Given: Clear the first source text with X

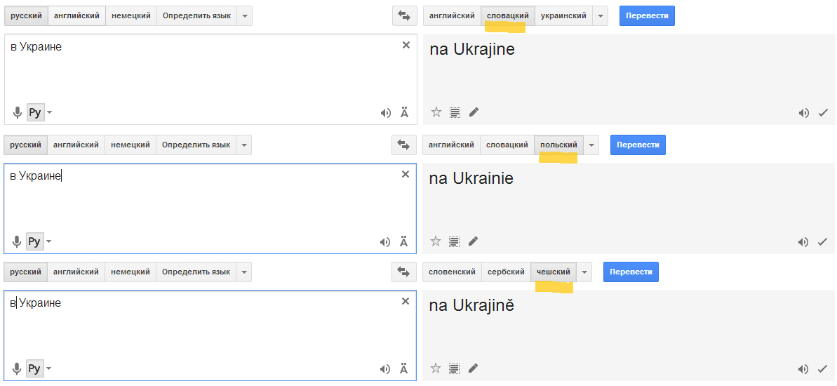Looking at the screenshot, I should (406, 45).
